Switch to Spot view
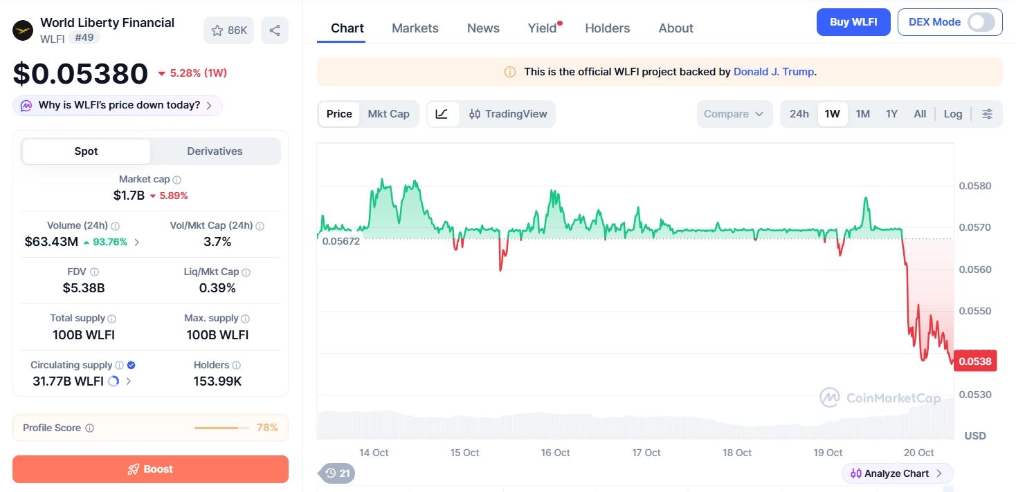Image resolution: width=1016 pixels, height=492 pixels. 86,151
